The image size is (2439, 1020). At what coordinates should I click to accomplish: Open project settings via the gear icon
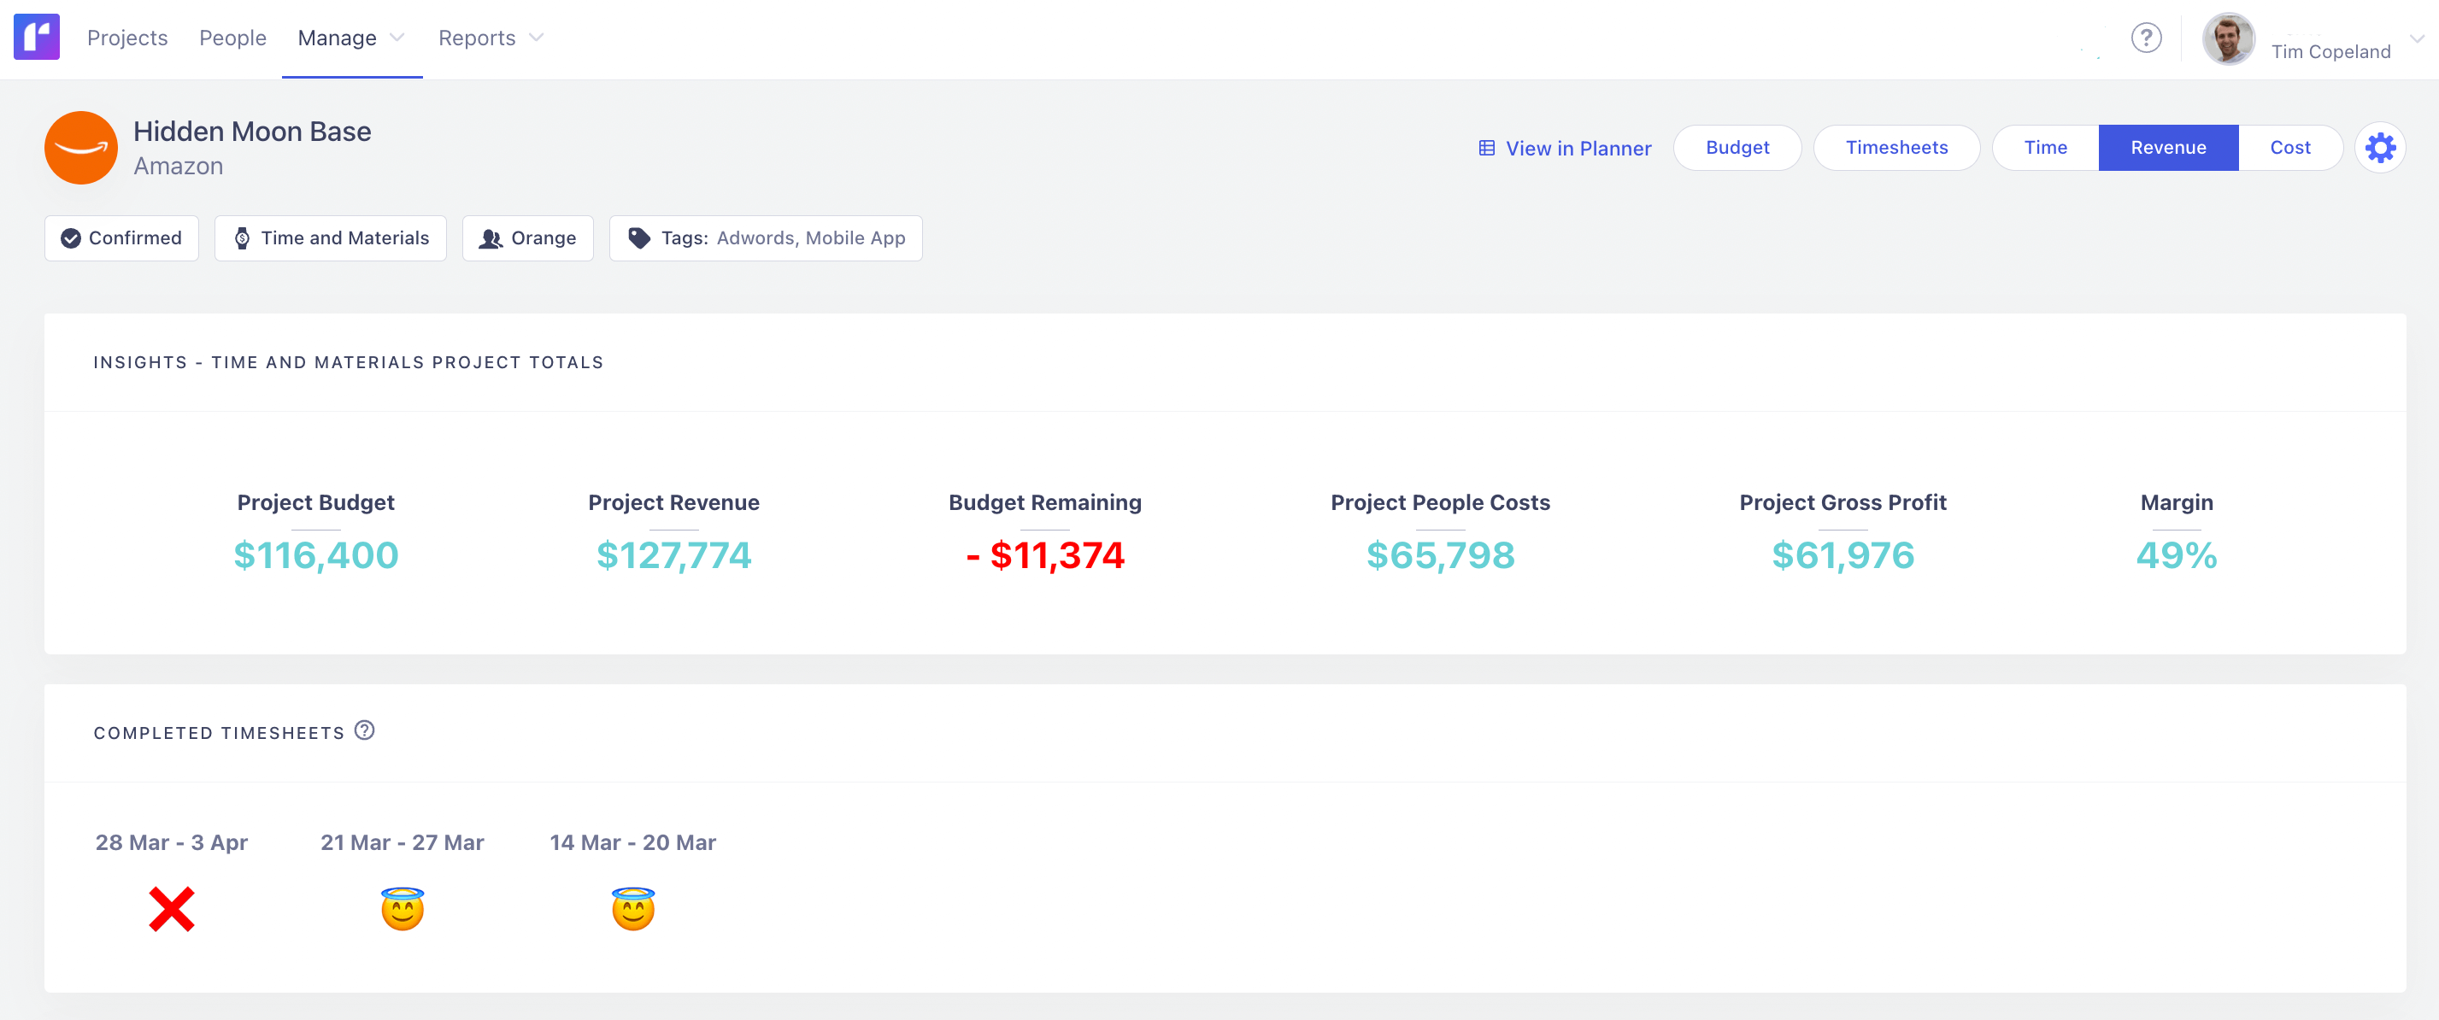coord(2380,148)
